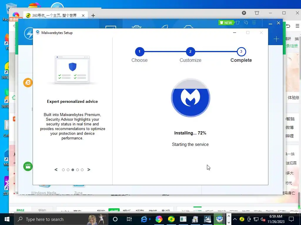The width and height of the screenshot is (301, 225).
Task: Select the first carousel dot indicator
Action: (x=63, y=170)
